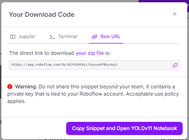Viewport: 189px width, 140px height.
Task: Click Copy Snippet and Open YOLOv11 Notebook
Action: [x=124, y=128]
